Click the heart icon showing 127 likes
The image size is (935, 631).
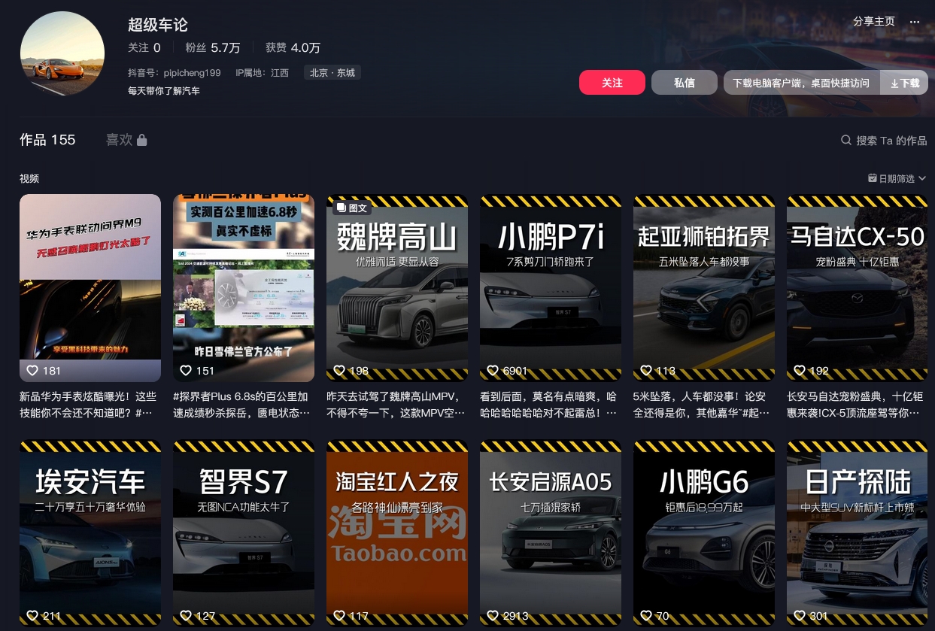[186, 615]
